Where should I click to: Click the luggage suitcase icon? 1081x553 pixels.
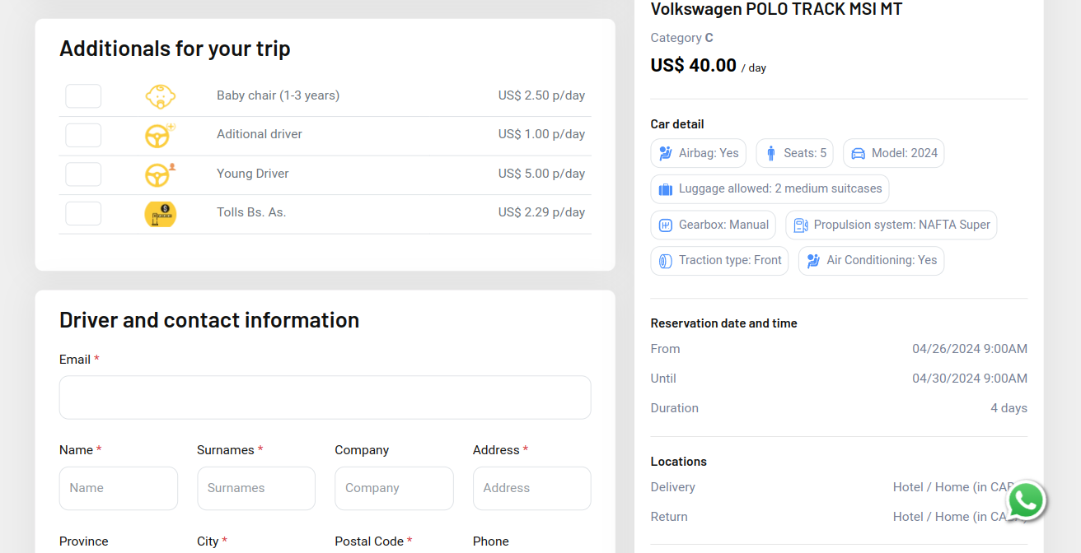tap(666, 189)
